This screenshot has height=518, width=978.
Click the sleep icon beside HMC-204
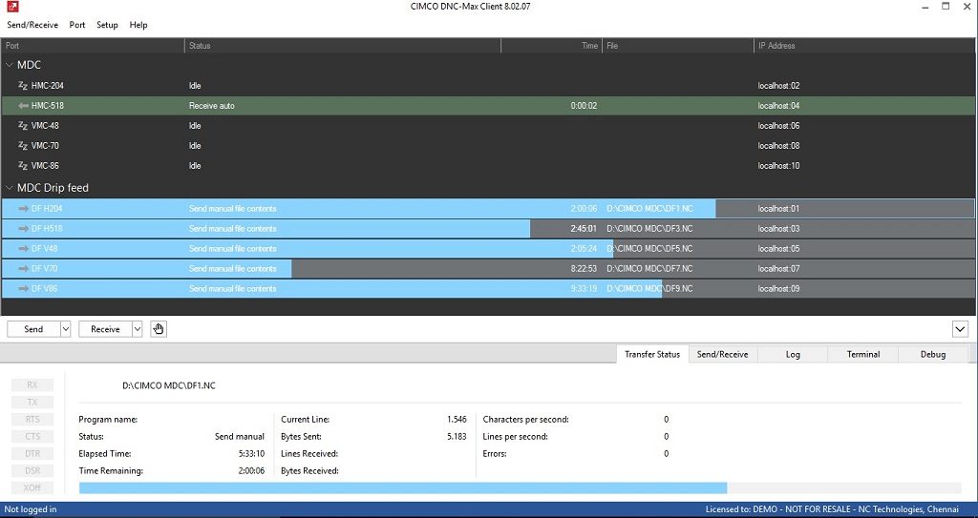[23, 86]
